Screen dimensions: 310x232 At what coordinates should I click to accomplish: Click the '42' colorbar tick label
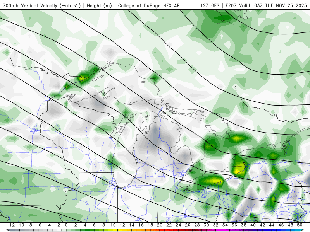(262, 225)
